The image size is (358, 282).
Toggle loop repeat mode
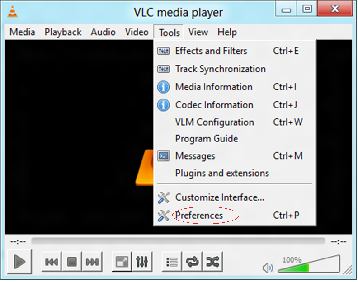pyautogui.click(x=192, y=262)
